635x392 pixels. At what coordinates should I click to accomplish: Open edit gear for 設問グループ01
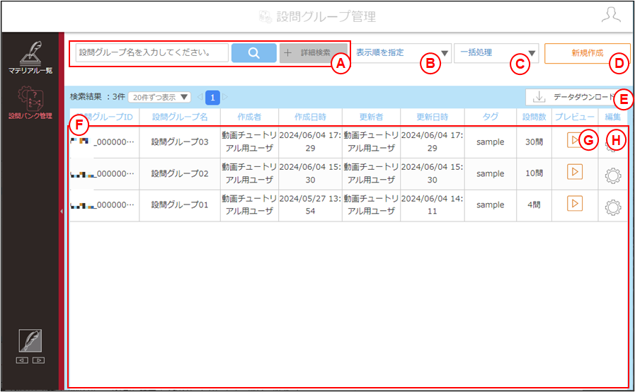click(x=613, y=207)
